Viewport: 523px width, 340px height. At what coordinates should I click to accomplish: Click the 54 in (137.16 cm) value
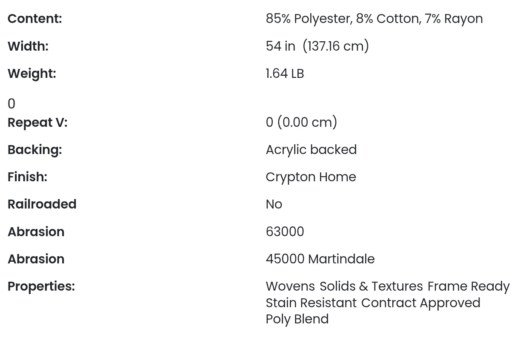317,46
